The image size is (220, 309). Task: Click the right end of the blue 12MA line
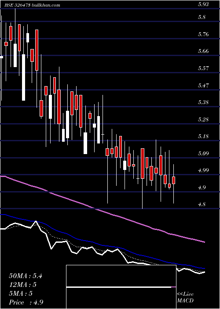[205, 268]
